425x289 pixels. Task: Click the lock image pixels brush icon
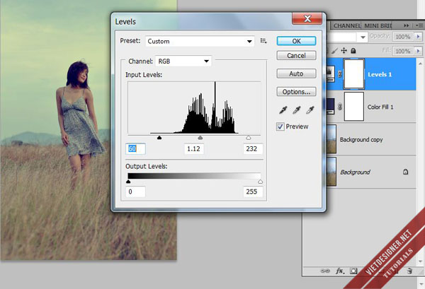tap(335, 51)
